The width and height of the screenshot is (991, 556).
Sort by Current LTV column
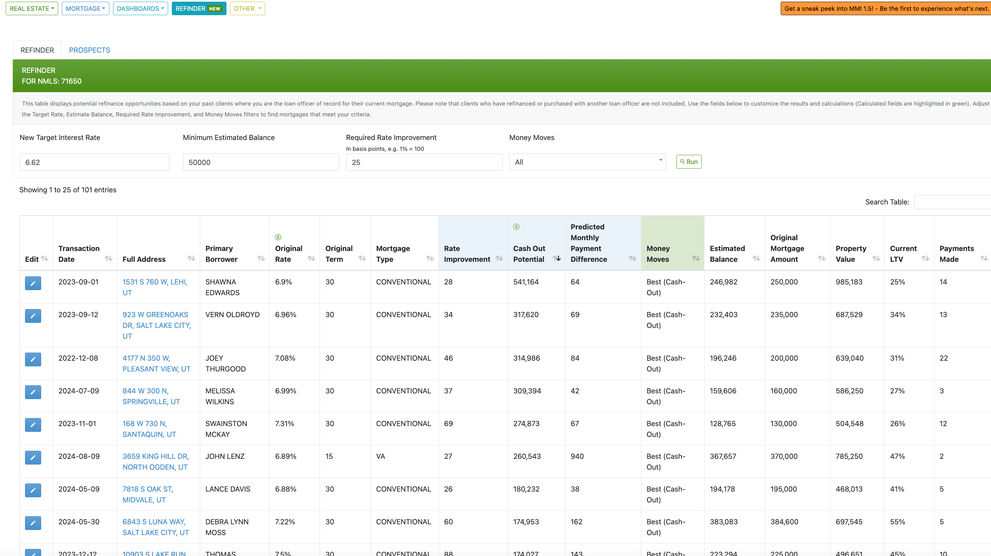click(926, 258)
